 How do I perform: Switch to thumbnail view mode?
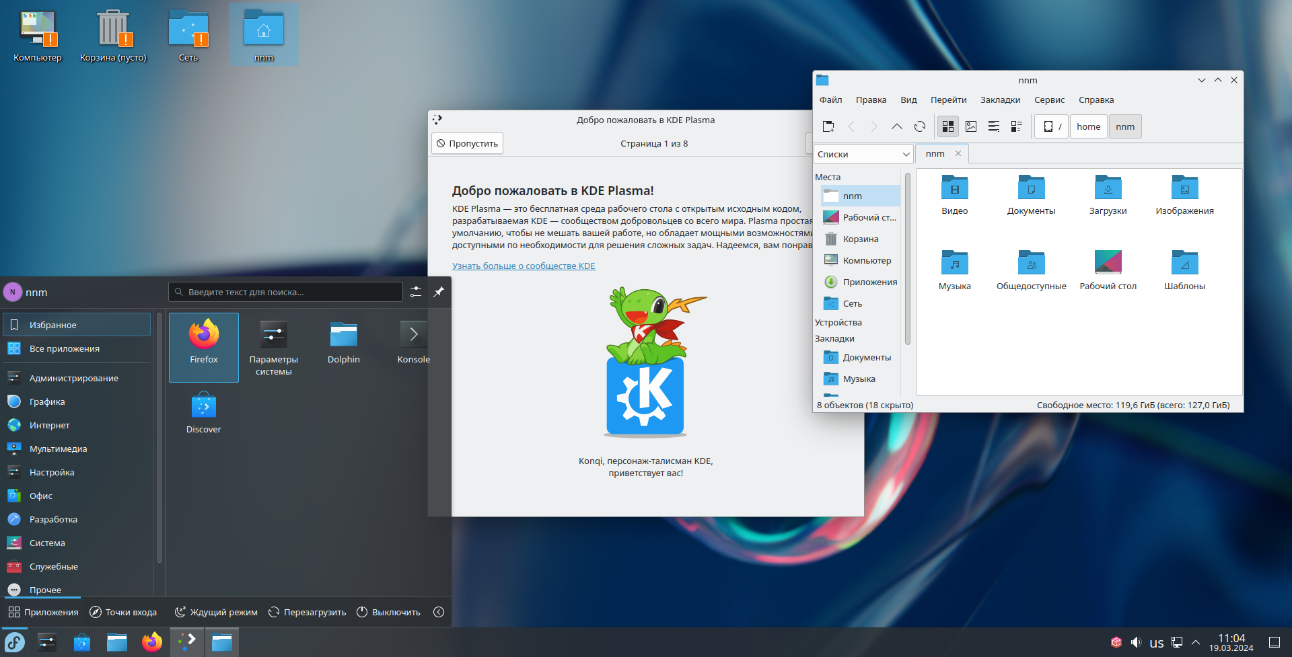[x=970, y=126]
